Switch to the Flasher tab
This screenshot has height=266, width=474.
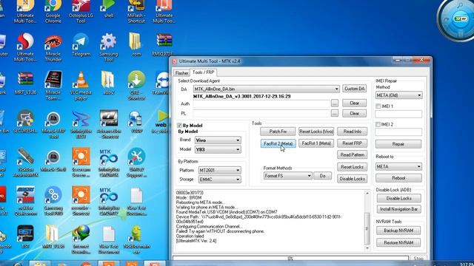point(181,73)
